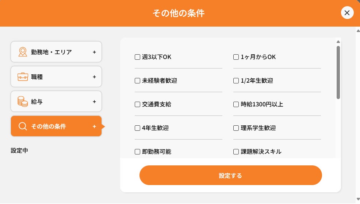Expand 職種 section using plus sign
360x204 pixels.
tap(94, 77)
